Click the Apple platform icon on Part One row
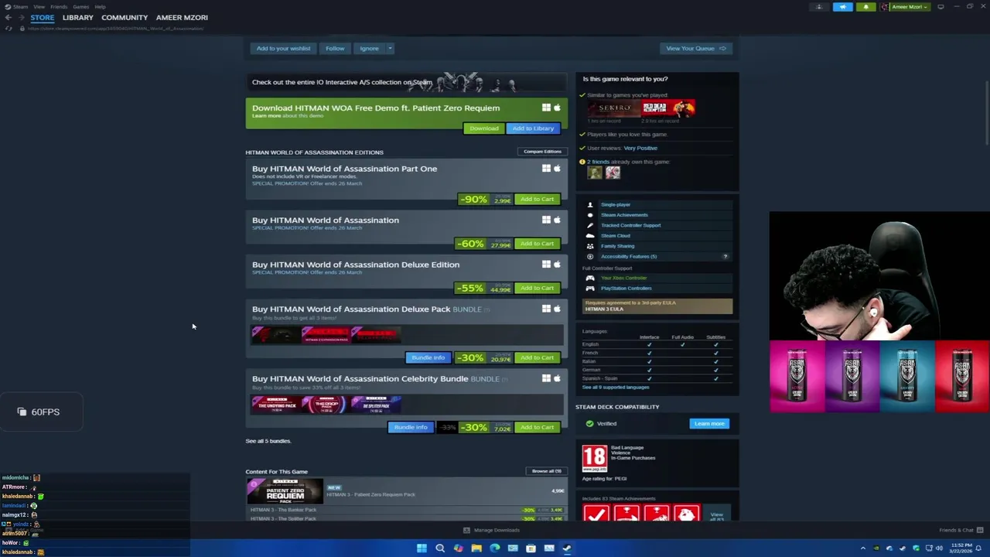Viewport: 990px width, 557px height. point(557,168)
